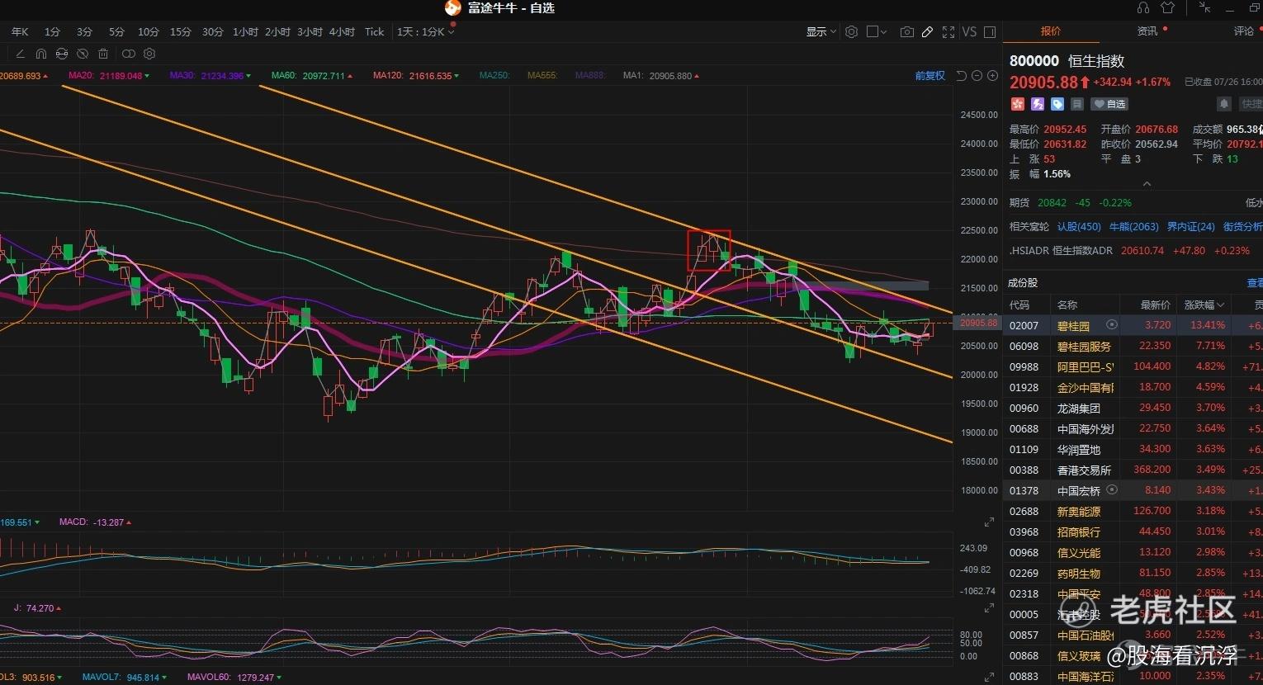1263x685 pixels.
Task: Switch to 年K timeframe
Action: 20,31
